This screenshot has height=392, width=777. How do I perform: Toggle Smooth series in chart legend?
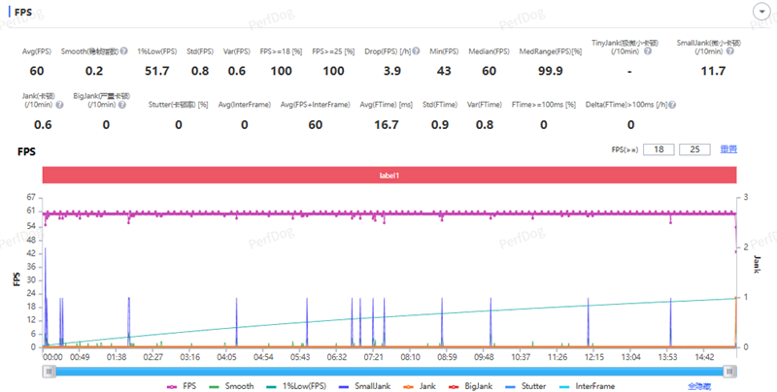tap(231, 385)
